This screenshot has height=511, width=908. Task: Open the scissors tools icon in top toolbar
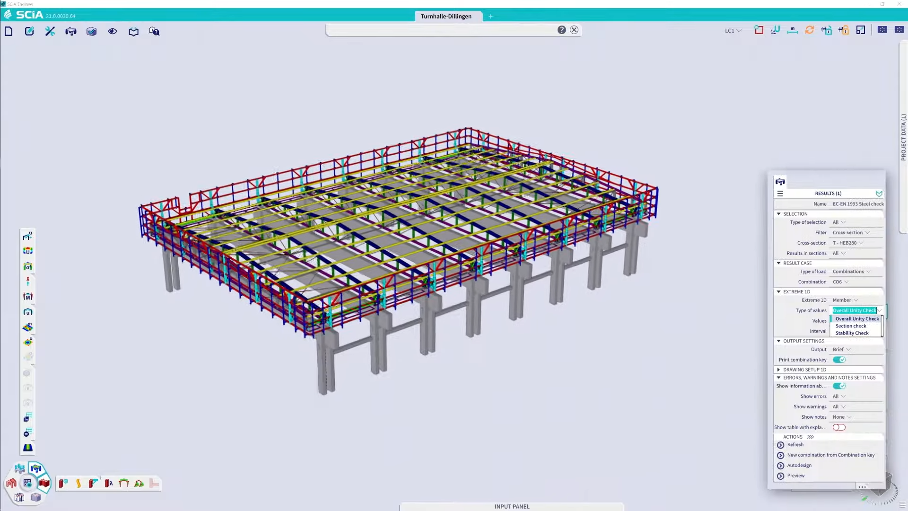[50, 31]
